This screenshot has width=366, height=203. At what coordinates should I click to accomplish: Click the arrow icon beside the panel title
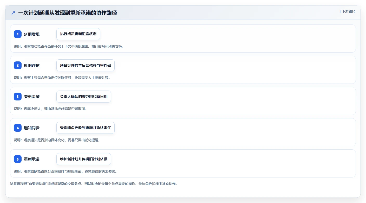[x=13, y=13]
